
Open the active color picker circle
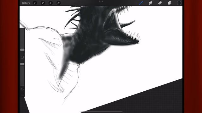click(x=179, y=3)
